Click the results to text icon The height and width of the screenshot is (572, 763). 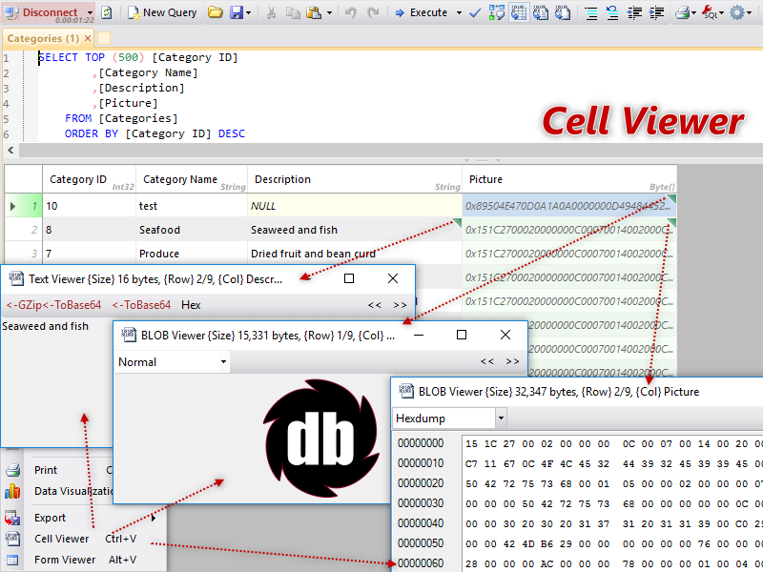tap(541, 13)
